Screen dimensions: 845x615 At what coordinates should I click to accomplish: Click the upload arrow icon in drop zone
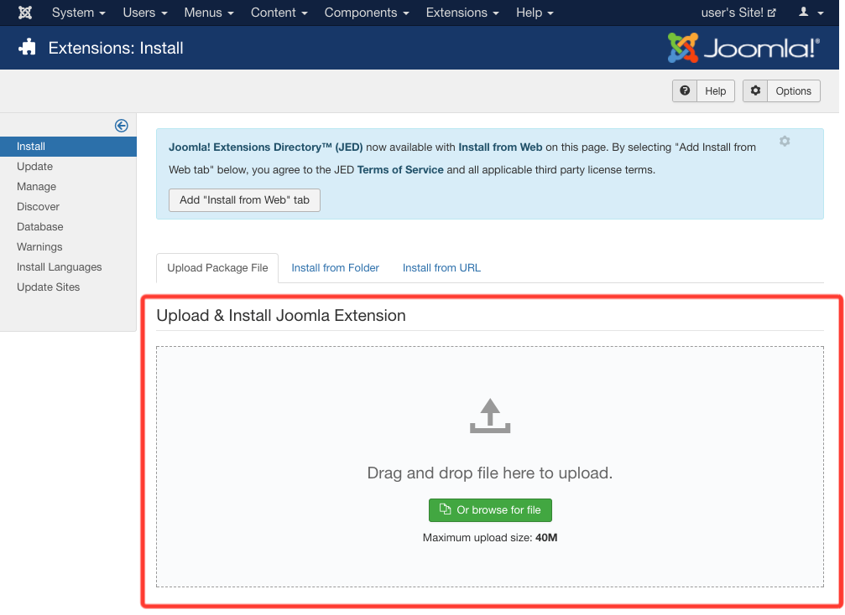tap(490, 416)
